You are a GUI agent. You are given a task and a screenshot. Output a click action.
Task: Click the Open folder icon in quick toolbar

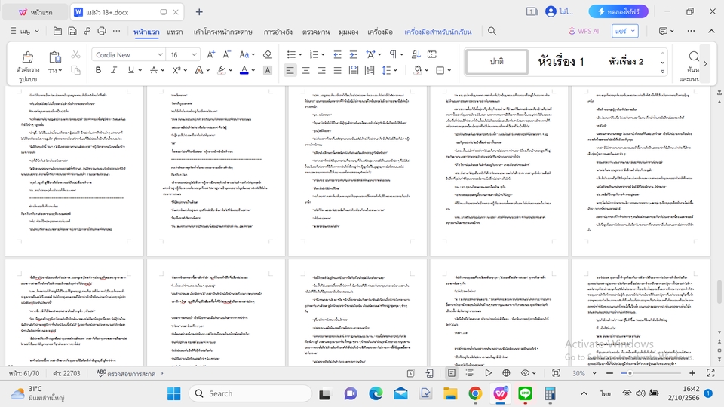57,31
